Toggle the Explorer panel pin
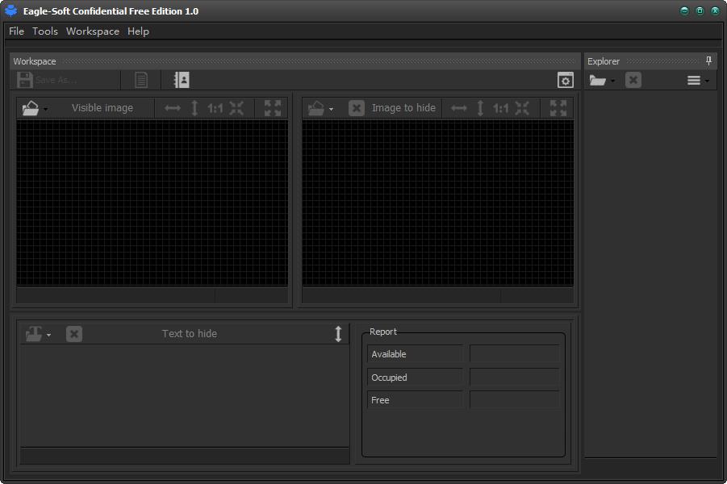Screen dimensions: 727x484 (x=709, y=61)
